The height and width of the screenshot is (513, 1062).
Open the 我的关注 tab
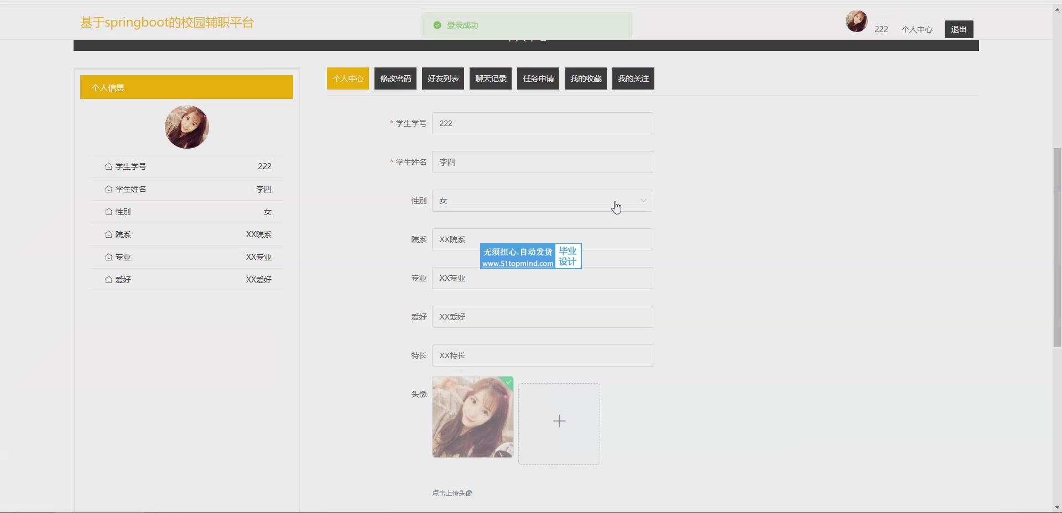click(633, 78)
